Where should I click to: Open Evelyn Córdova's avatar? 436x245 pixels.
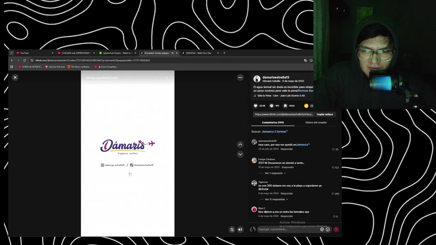(x=254, y=160)
